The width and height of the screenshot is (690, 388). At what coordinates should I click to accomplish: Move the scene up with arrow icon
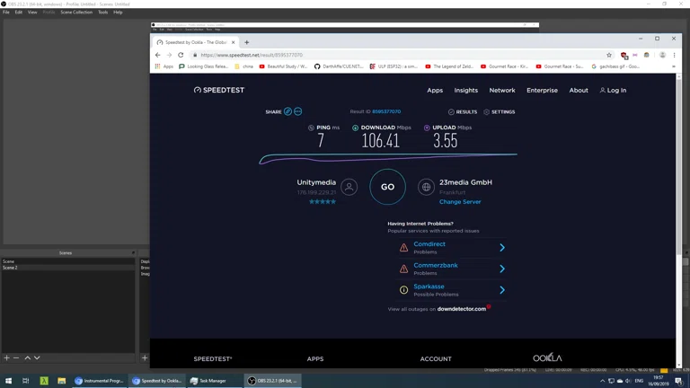(x=27, y=358)
